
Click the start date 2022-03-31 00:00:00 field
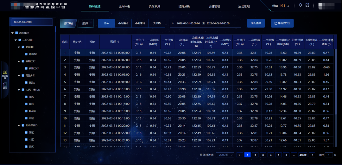click(x=188, y=23)
